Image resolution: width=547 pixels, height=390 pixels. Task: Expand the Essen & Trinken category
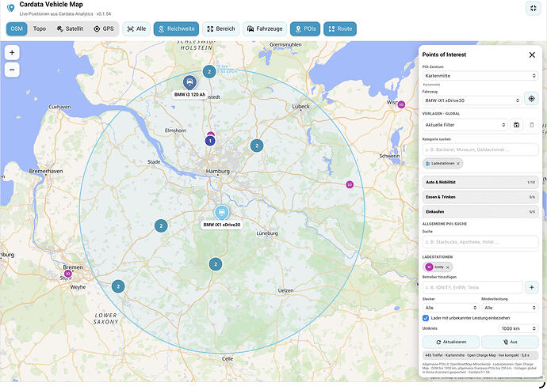point(480,197)
